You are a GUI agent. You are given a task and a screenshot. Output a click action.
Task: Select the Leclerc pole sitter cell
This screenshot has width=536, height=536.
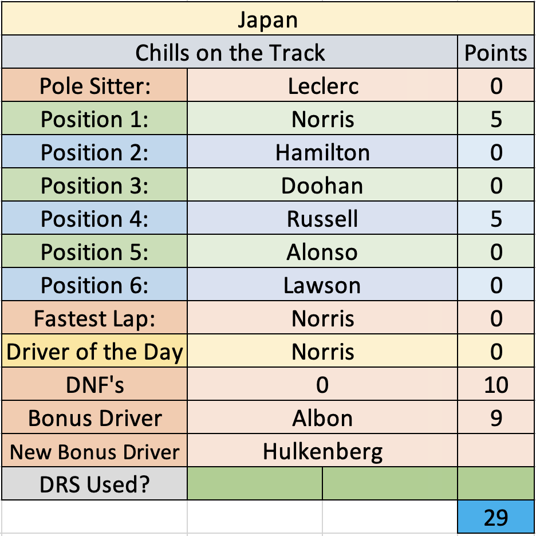pos(322,85)
